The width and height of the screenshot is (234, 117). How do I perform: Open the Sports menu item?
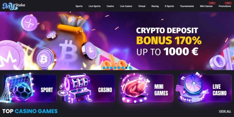point(79,6)
